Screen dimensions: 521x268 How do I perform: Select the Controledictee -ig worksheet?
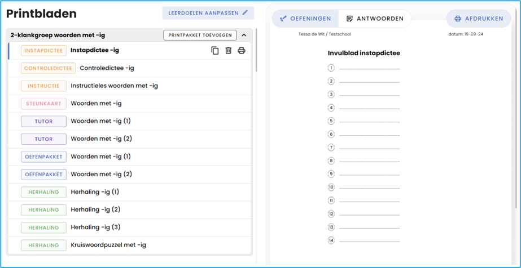click(x=107, y=68)
